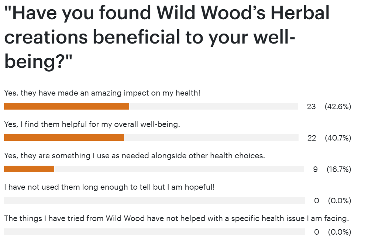Select the 'amazing impact on my health' answer label
The height and width of the screenshot is (245, 365).
[x=102, y=93]
